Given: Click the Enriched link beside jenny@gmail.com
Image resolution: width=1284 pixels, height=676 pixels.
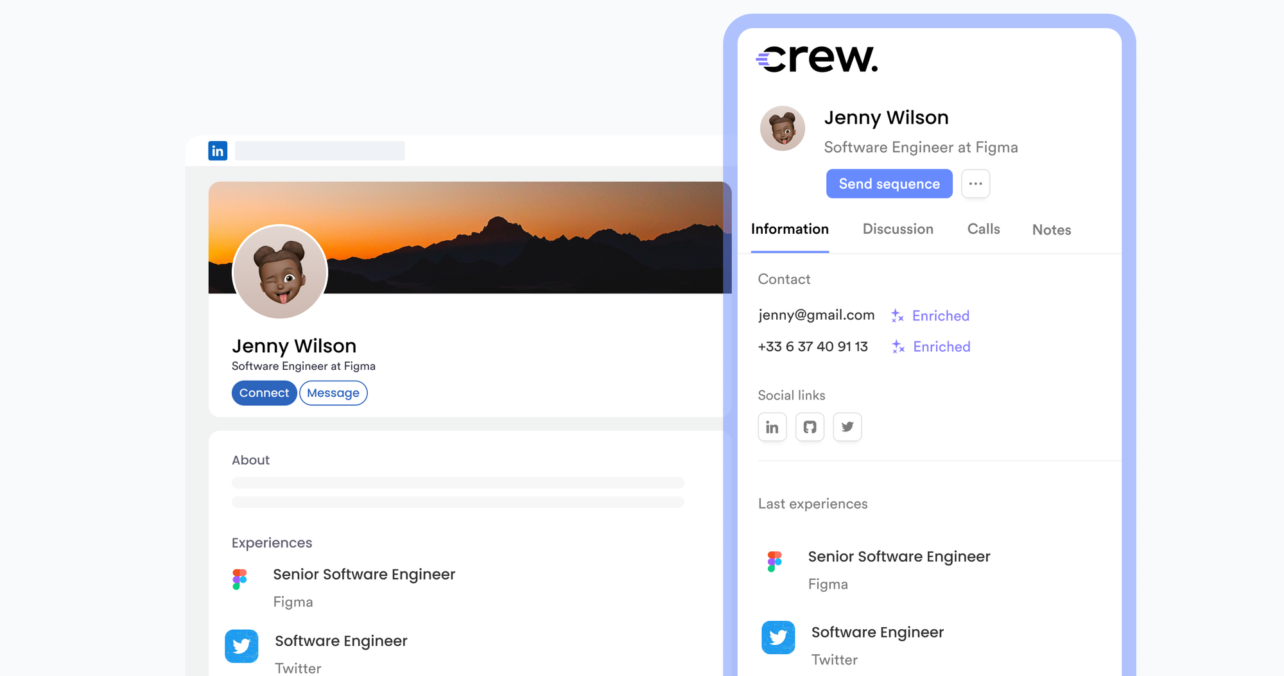Looking at the screenshot, I should pyautogui.click(x=940, y=315).
